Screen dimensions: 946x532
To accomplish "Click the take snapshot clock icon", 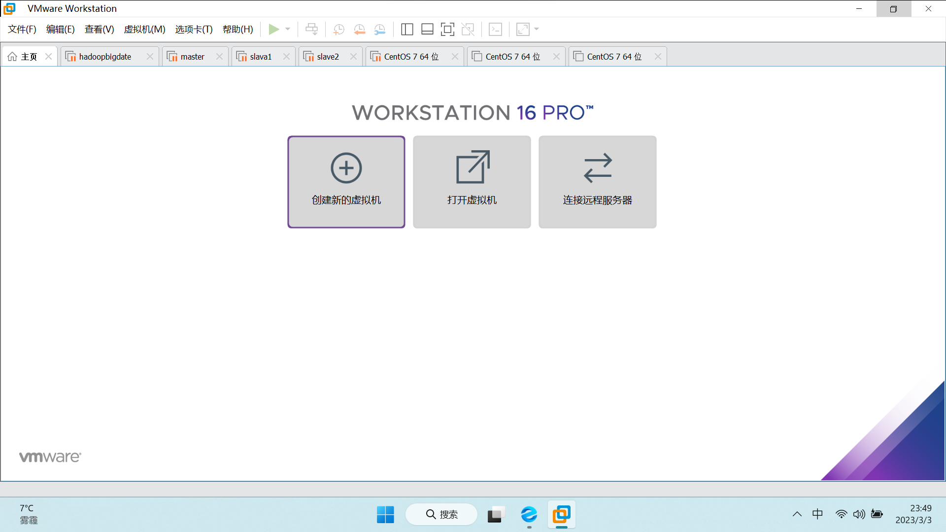I will pos(338,30).
